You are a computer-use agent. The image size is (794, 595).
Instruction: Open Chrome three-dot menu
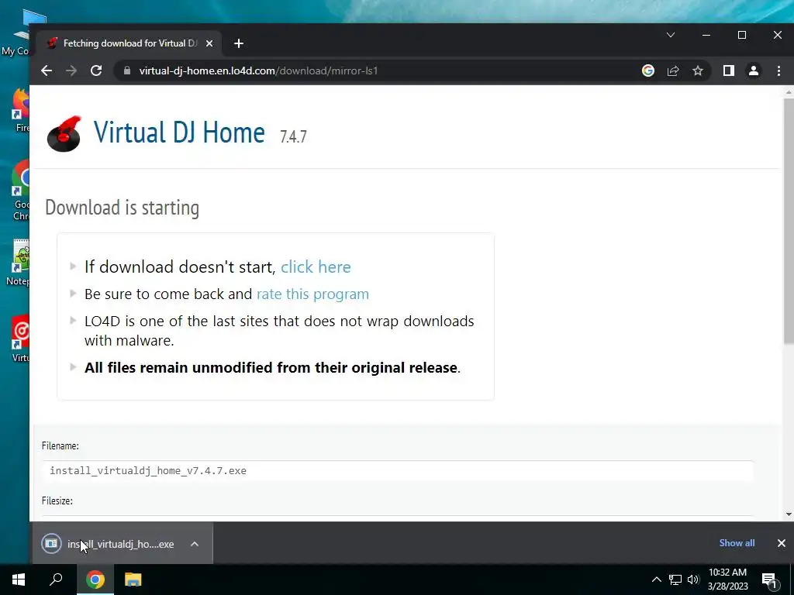(778, 71)
